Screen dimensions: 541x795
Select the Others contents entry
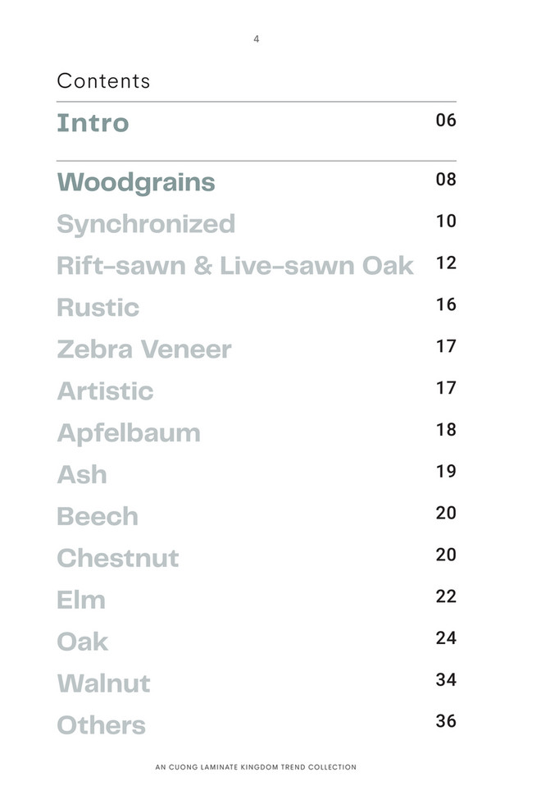pos(102,726)
